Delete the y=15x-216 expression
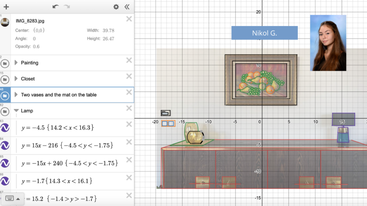This screenshot has height=206, width=367. [129, 142]
